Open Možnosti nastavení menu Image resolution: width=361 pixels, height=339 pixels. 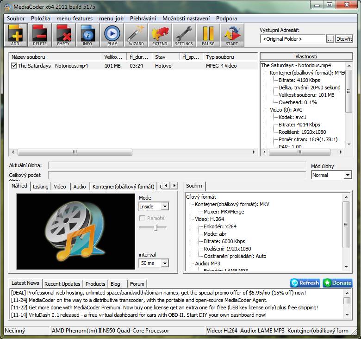point(186,19)
